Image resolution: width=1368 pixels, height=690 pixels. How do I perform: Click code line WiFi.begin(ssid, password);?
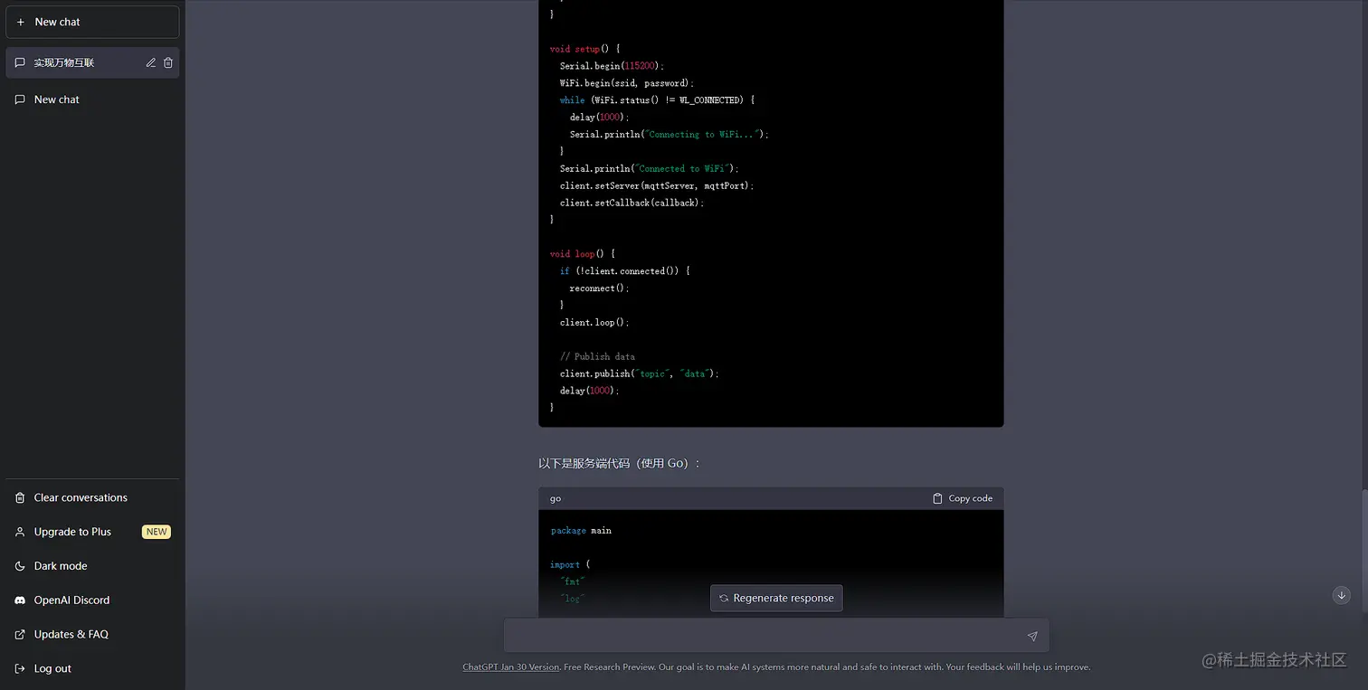coord(627,83)
